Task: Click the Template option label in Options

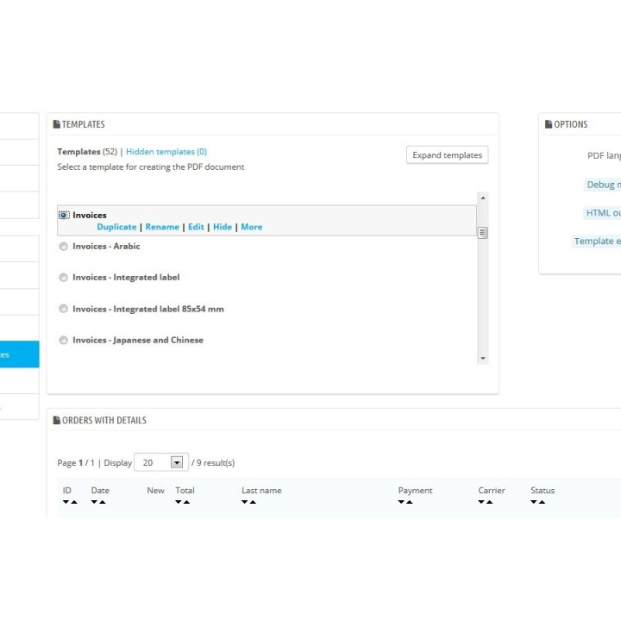Action: tap(597, 241)
